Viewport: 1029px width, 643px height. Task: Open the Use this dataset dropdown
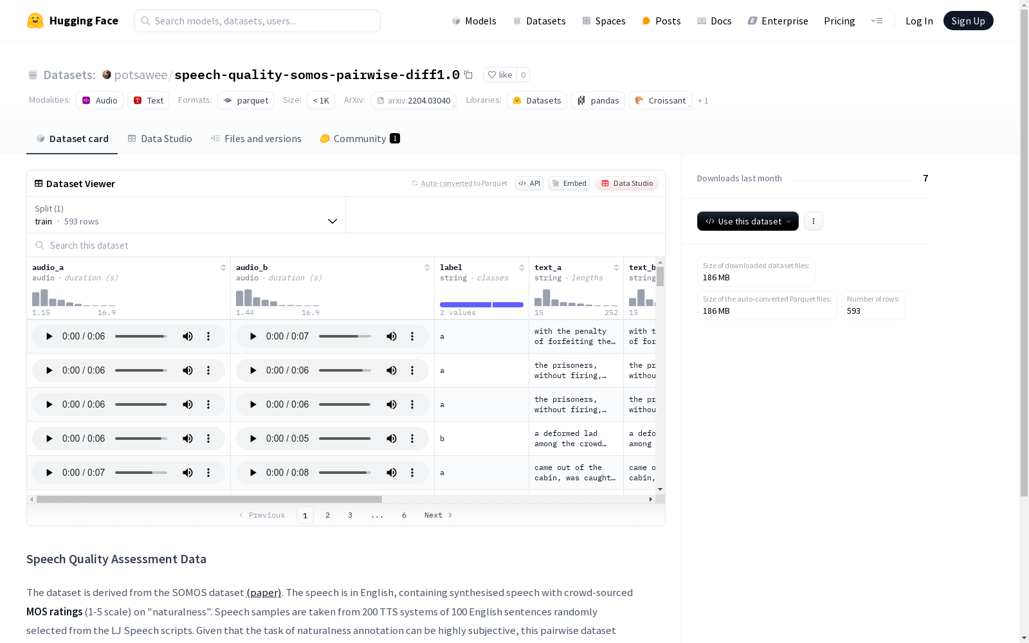[748, 221]
